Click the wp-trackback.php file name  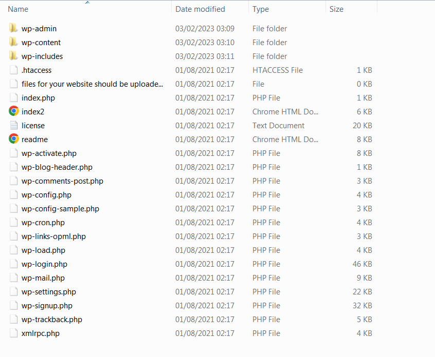pos(51,320)
